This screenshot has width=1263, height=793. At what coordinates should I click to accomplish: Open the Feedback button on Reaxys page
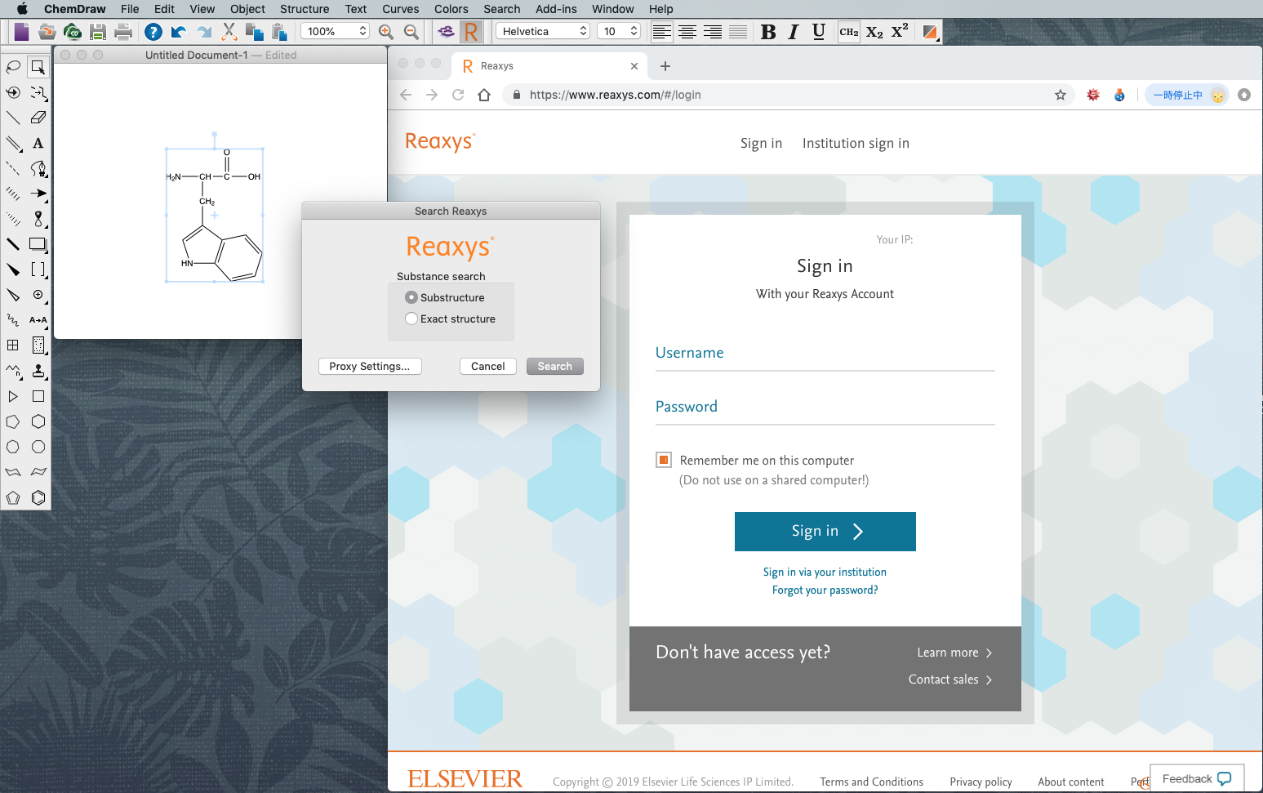point(1197,778)
